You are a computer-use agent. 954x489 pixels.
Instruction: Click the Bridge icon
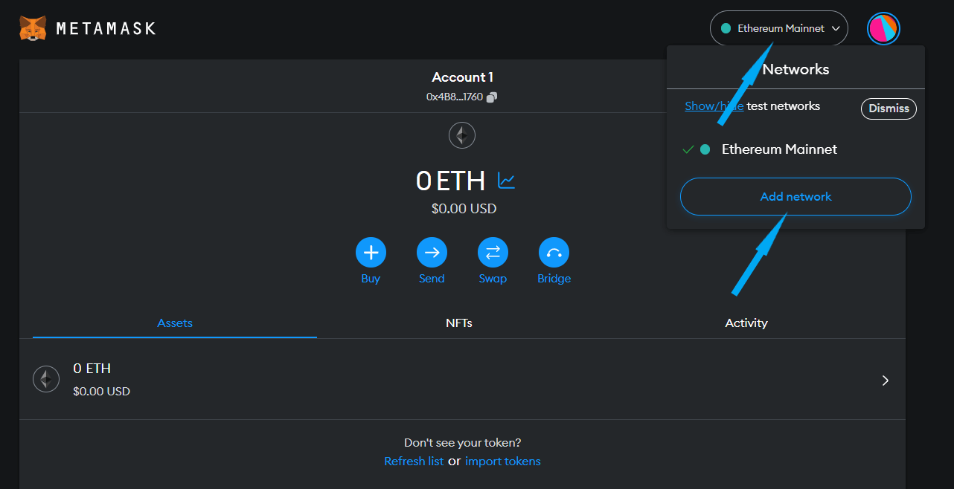(x=554, y=253)
